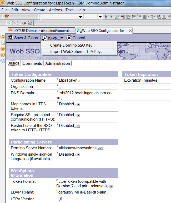The image size is (171, 203).
Task: Switch to the Comments tab
Action: [x=32, y=63]
